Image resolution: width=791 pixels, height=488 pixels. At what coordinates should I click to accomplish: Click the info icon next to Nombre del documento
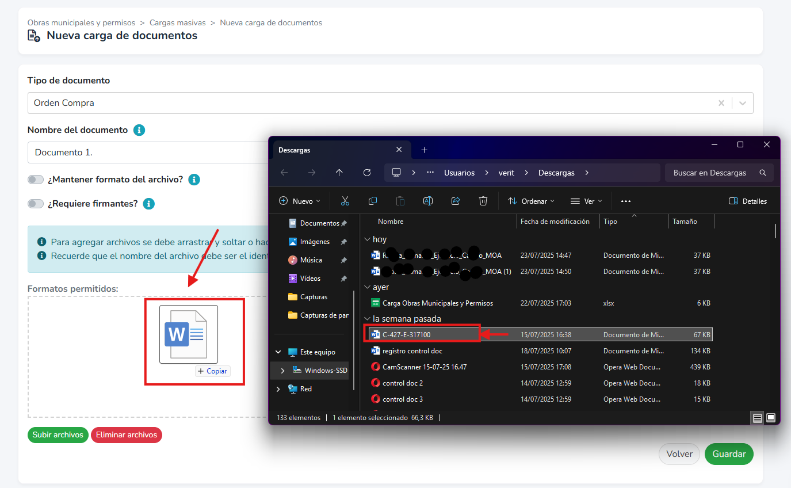click(x=139, y=130)
